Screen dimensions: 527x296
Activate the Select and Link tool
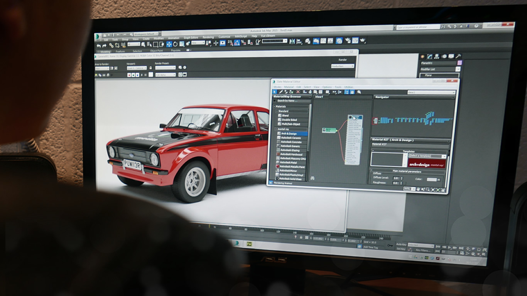click(x=111, y=45)
